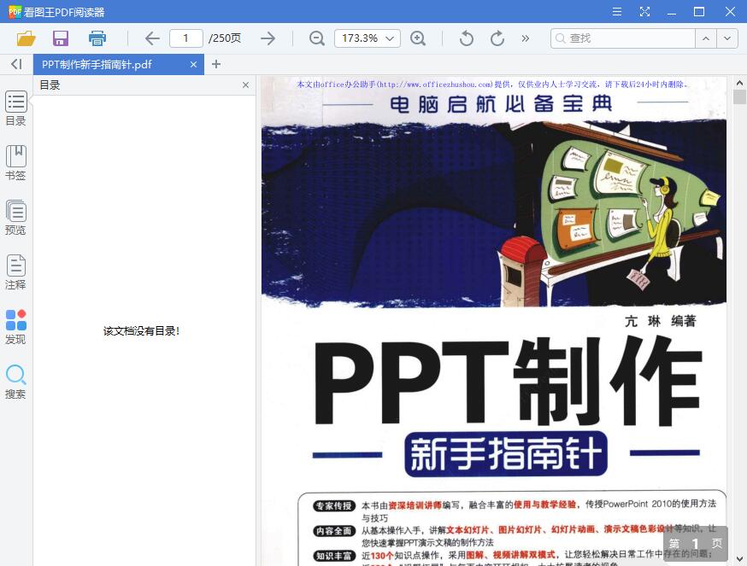747x566 pixels.
Task: Open the 目录 sidebar panel
Action: coord(15,108)
